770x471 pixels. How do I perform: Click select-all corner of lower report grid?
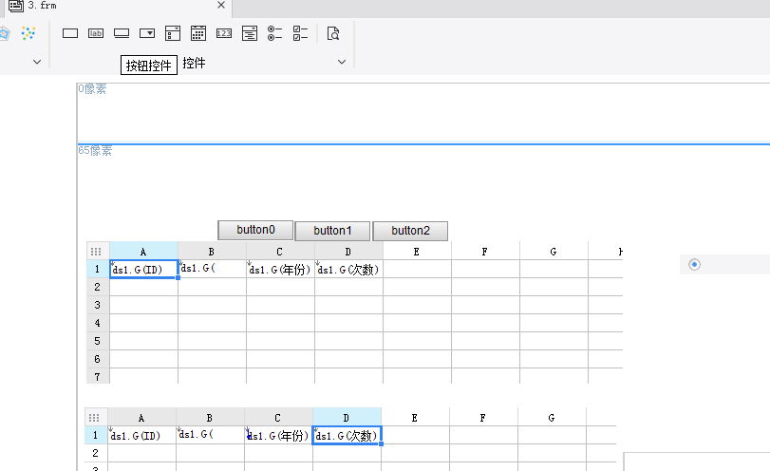[x=94, y=418]
